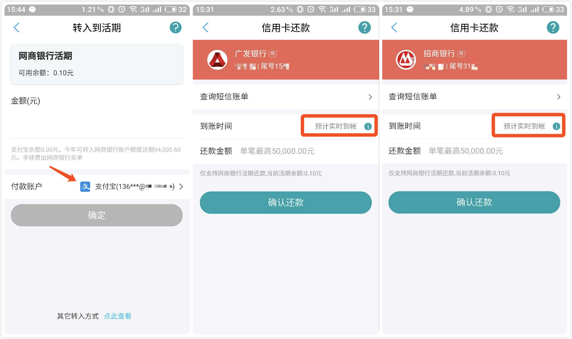The image size is (572, 339).
Task: Open 查询短信账单 under 广发银行 card
Action: [286, 97]
